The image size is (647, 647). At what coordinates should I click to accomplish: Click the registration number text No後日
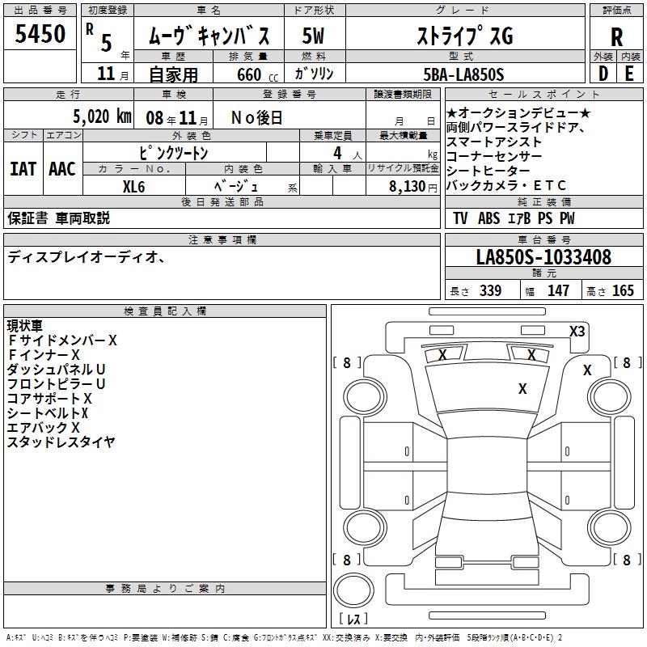[x=256, y=118]
